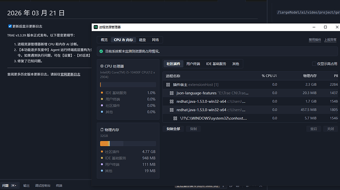This screenshot has height=190, width=340.
Task: Click the 32GB memory total label
Action: click(x=104, y=136)
